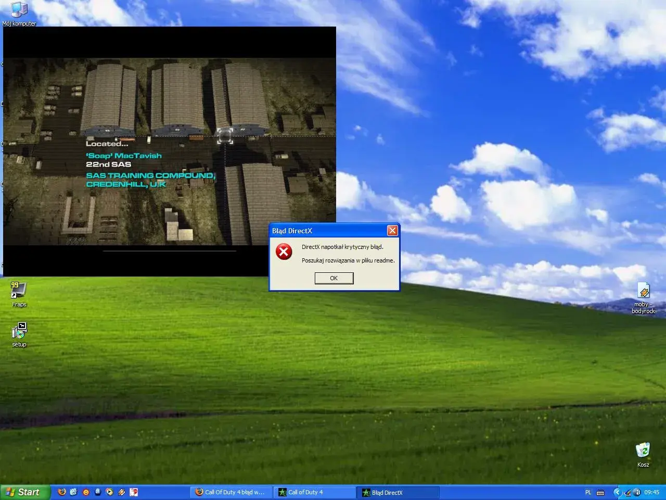
Task: Click the white target reticle in game
Action: point(225,136)
